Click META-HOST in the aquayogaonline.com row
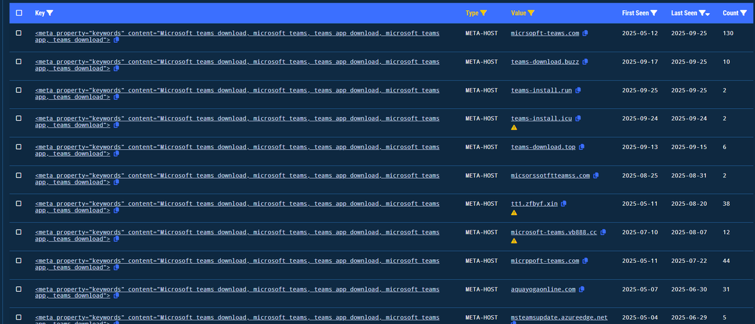 [x=481, y=289]
